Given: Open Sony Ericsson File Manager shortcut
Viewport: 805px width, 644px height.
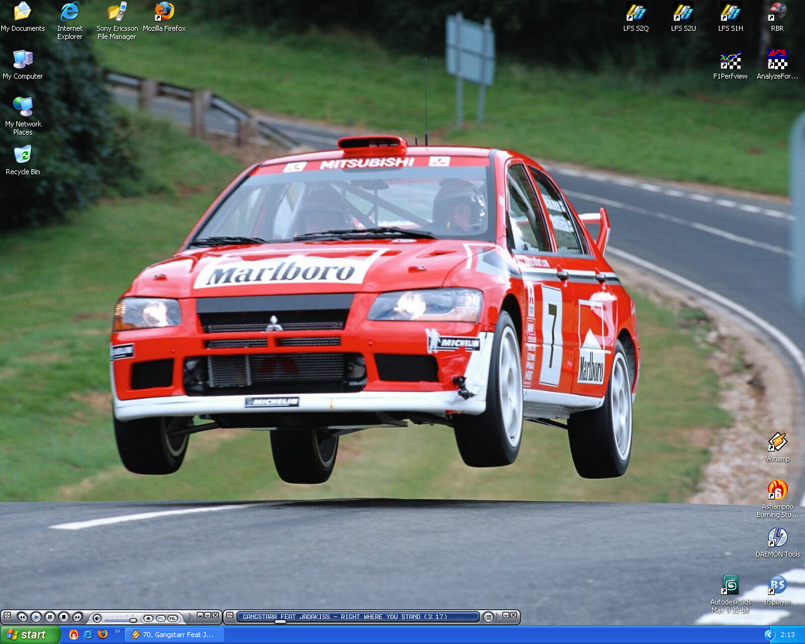Looking at the screenshot, I should (x=117, y=21).
